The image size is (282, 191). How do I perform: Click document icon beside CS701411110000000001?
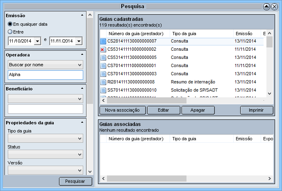click(103, 66)
